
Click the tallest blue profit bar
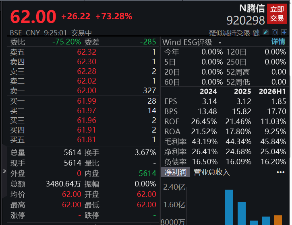[229, 207]
